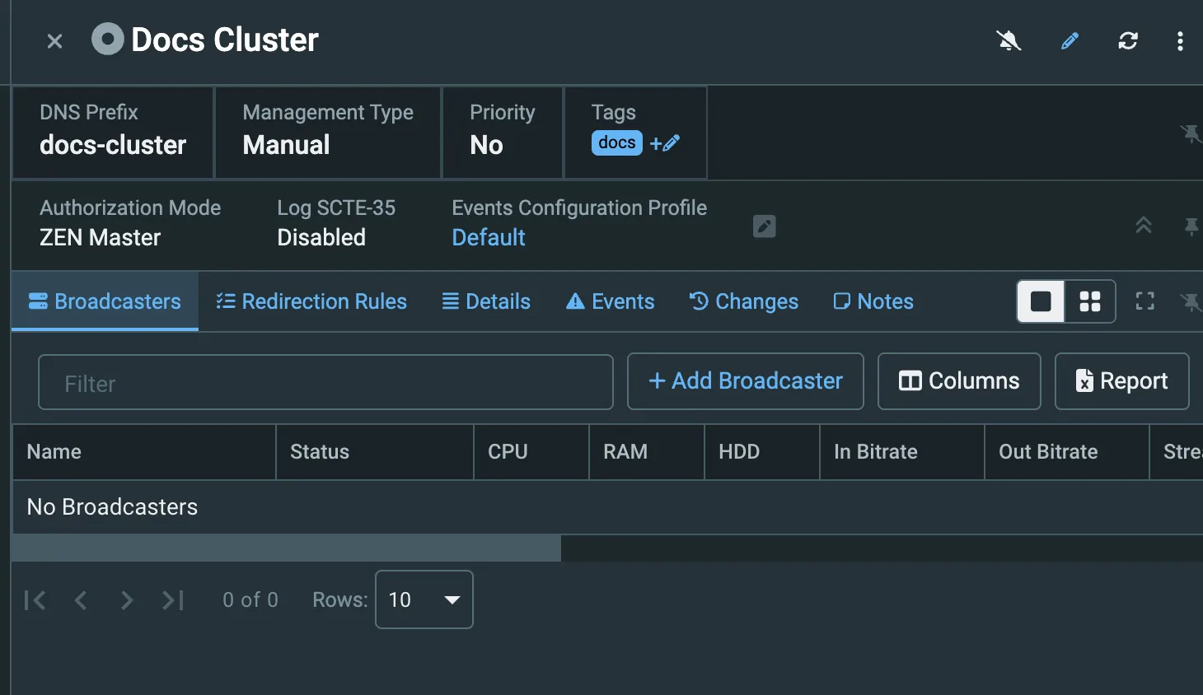Select the single-pane layout view
The width and height of the screenshot is (1203, 695).
point(1041,301)
